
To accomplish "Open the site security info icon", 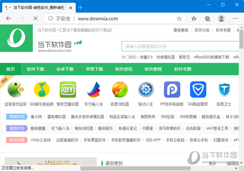I will (x=50, y=18).
